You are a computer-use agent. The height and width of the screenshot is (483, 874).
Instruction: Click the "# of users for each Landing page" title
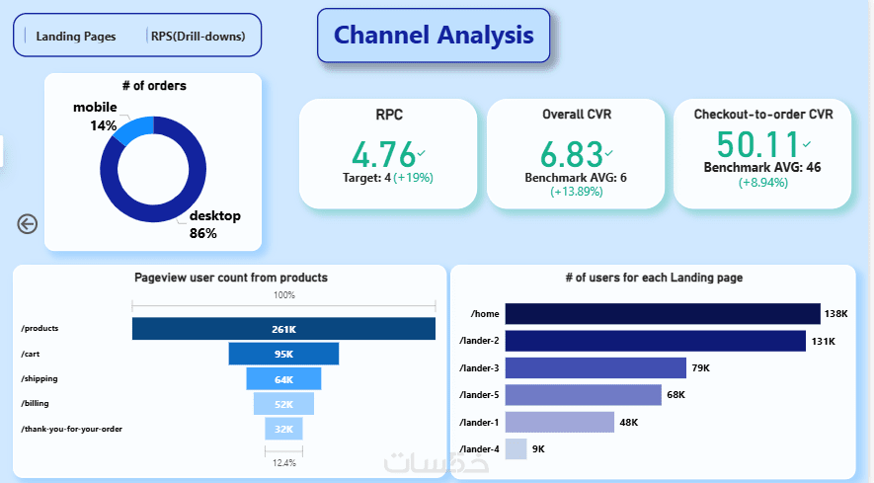click(654, 278)
